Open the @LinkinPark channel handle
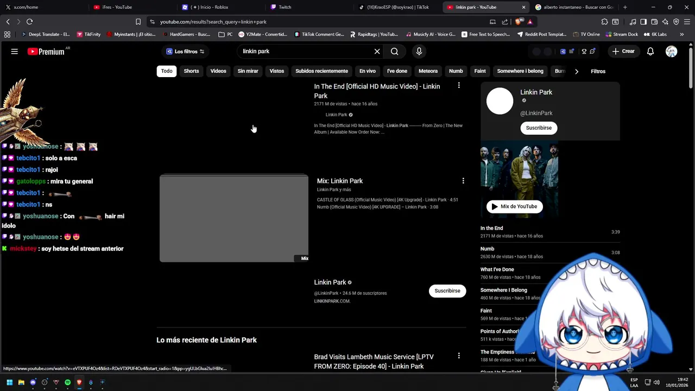695x391 pixels. pos(536,113)
